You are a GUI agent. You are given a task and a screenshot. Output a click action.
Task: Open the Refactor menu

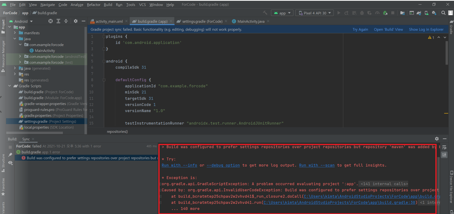tap(93, 5)
